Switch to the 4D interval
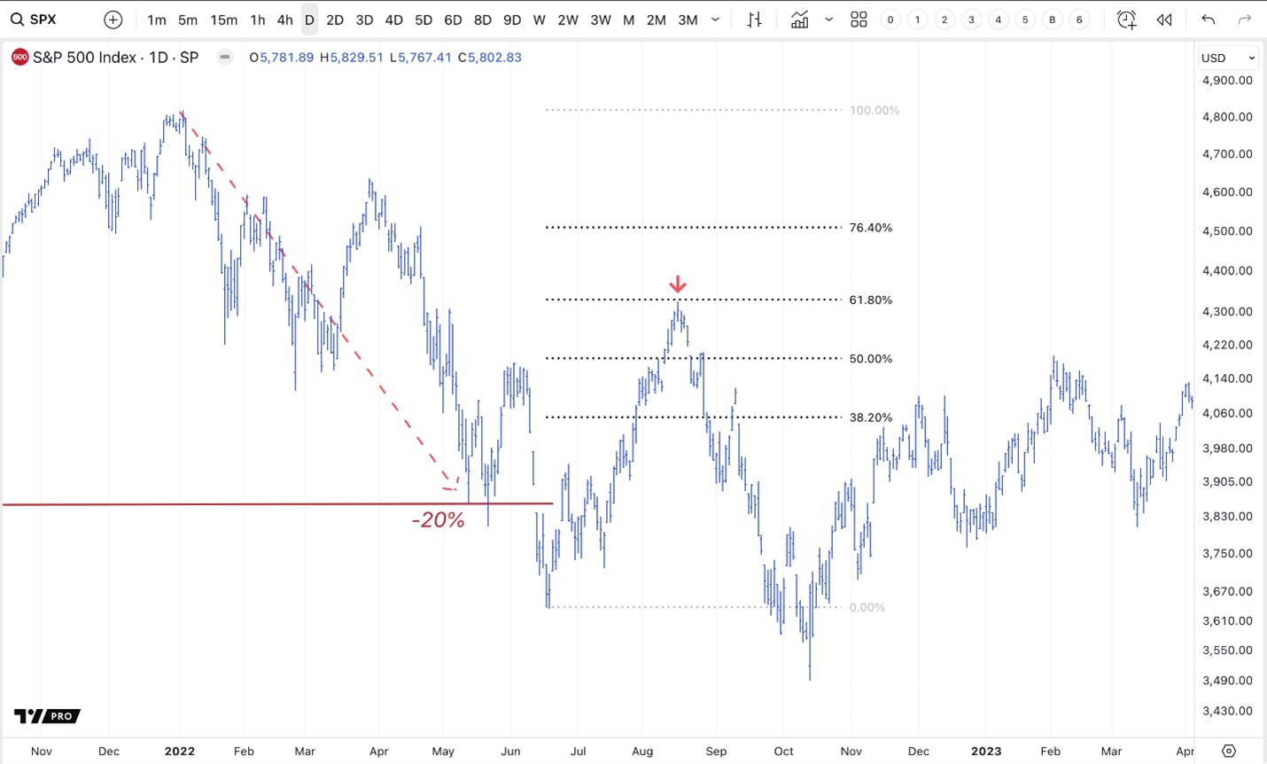The image size is (1267, 764). click(x=394, y=19)
